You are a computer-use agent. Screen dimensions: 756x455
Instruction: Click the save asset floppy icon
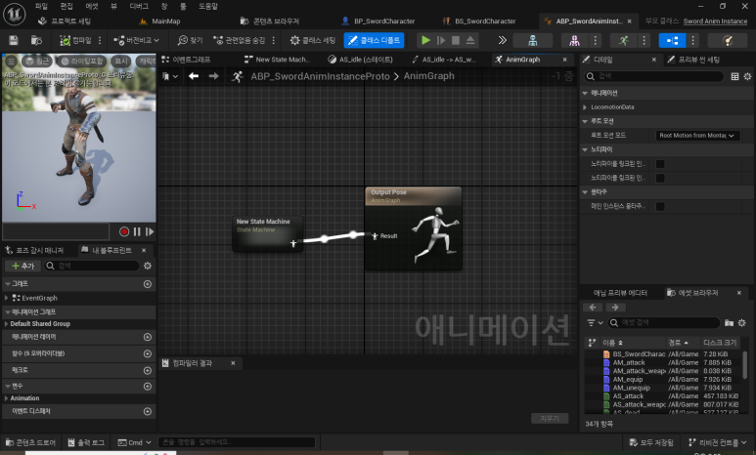point(14,40)
